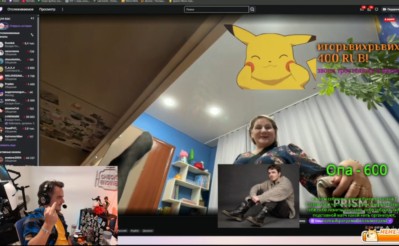This screenshot has height=246, width=399.
Task: Collapse the left sidebar with arrow icon
Action: [x=32, y=18]
